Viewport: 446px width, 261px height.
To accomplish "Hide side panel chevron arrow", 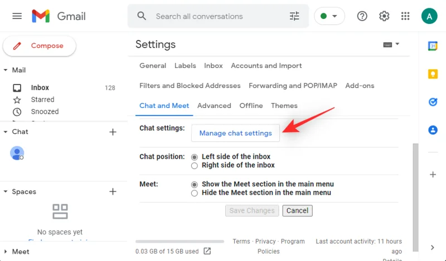I will 433,248.
